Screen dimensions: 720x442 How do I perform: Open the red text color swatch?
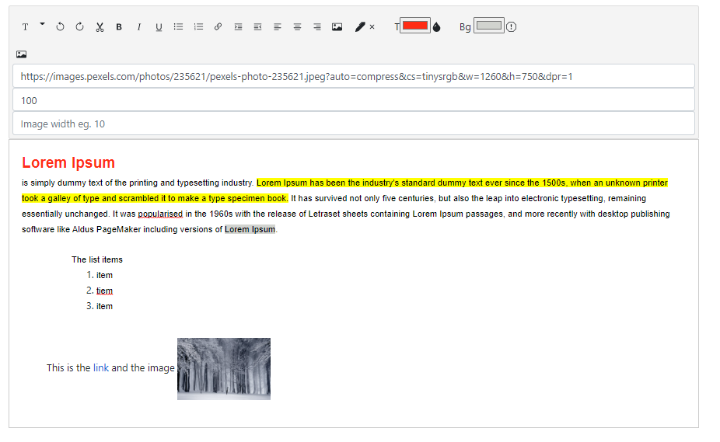pos(415,26)
